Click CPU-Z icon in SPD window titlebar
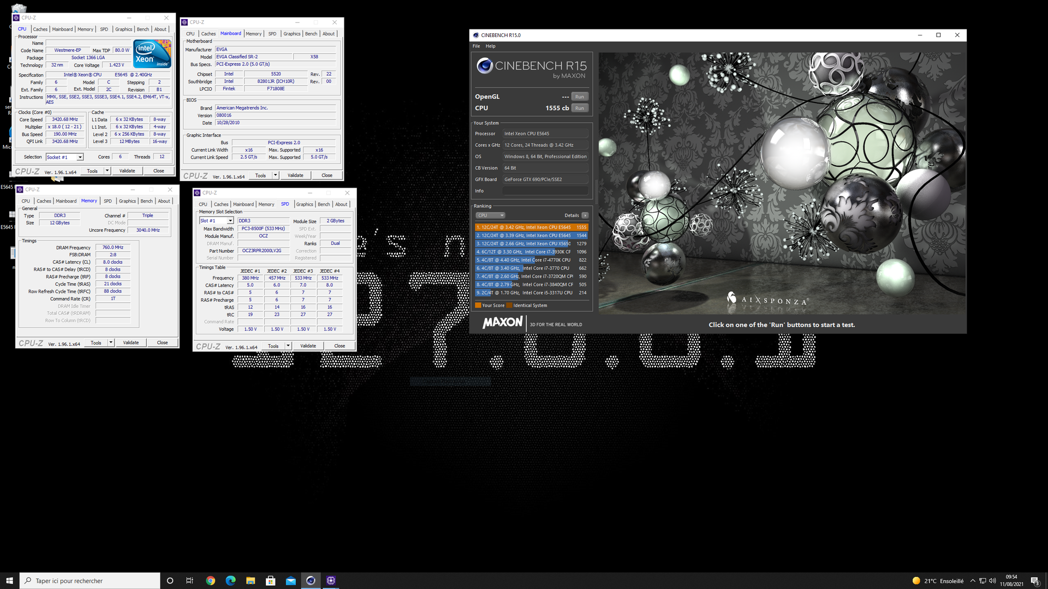This screenshot has height=589, width=1048. pos(198,193)
